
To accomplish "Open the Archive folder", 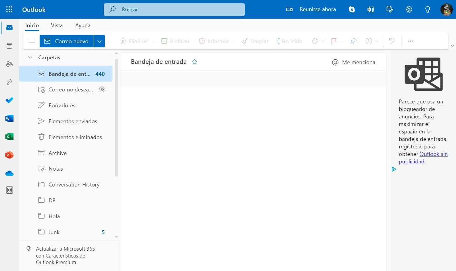I will 66,153.
